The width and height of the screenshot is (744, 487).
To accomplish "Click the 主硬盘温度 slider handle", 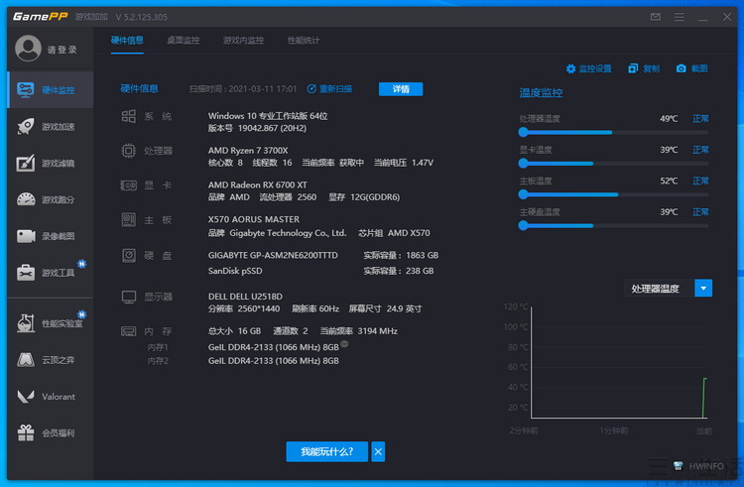I will pyautogui.click(x=523, y=226).
